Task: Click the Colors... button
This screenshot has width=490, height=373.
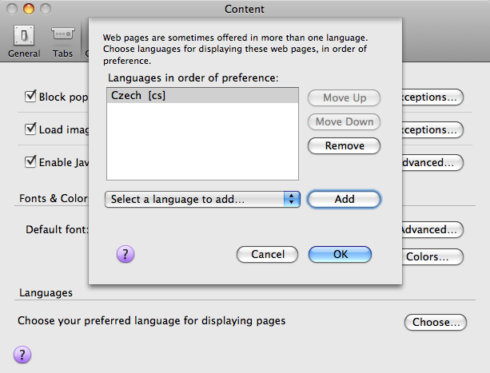Action: 432,257
